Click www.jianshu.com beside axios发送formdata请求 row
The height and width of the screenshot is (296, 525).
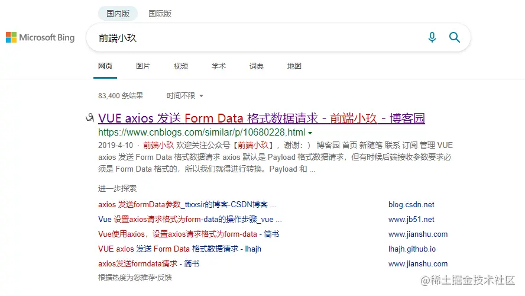pyautogui.click(x=418, y=263)
